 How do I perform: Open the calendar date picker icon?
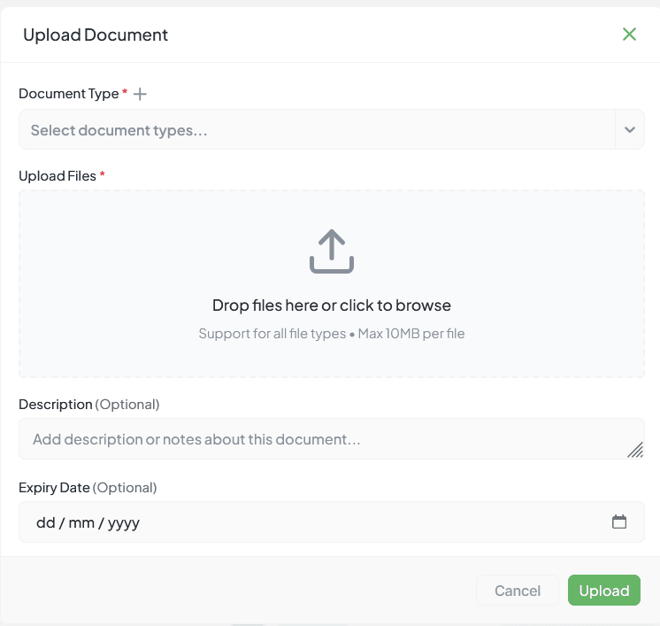(x=619, y=522)
